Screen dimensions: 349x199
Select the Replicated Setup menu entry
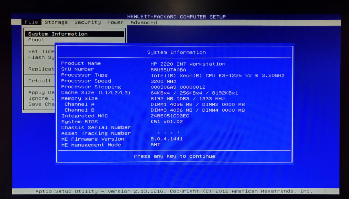[41, 69]
